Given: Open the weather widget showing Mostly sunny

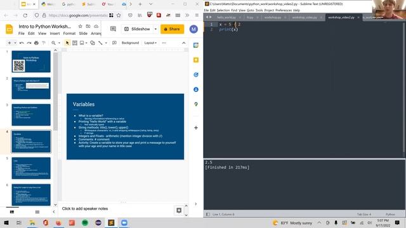Looking at the screenshot, I should 292,223.
